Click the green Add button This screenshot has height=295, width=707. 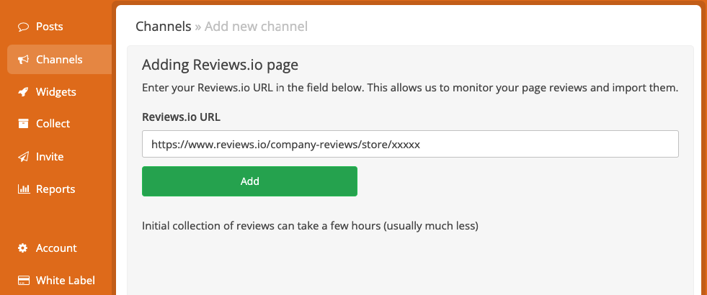coord(250,181)
